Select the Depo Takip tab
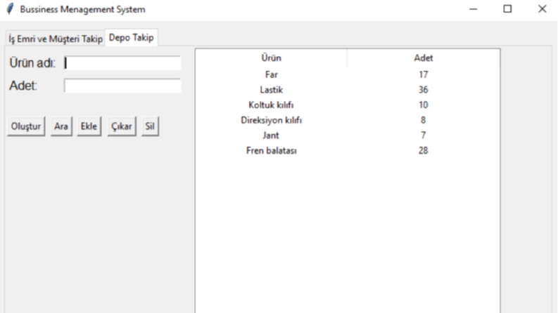This screenshot has height=313, width=558. click(132, 38)
